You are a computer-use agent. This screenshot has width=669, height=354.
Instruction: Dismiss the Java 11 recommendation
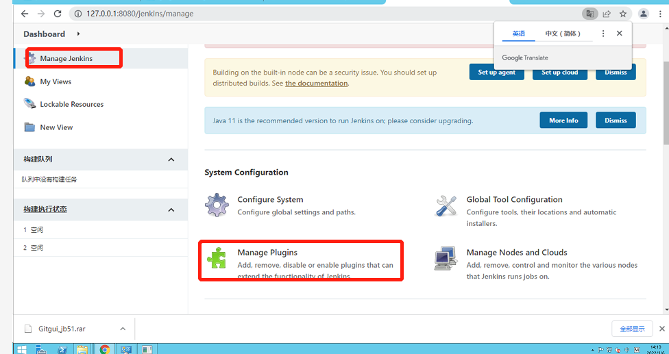click(x=616, y=120)
